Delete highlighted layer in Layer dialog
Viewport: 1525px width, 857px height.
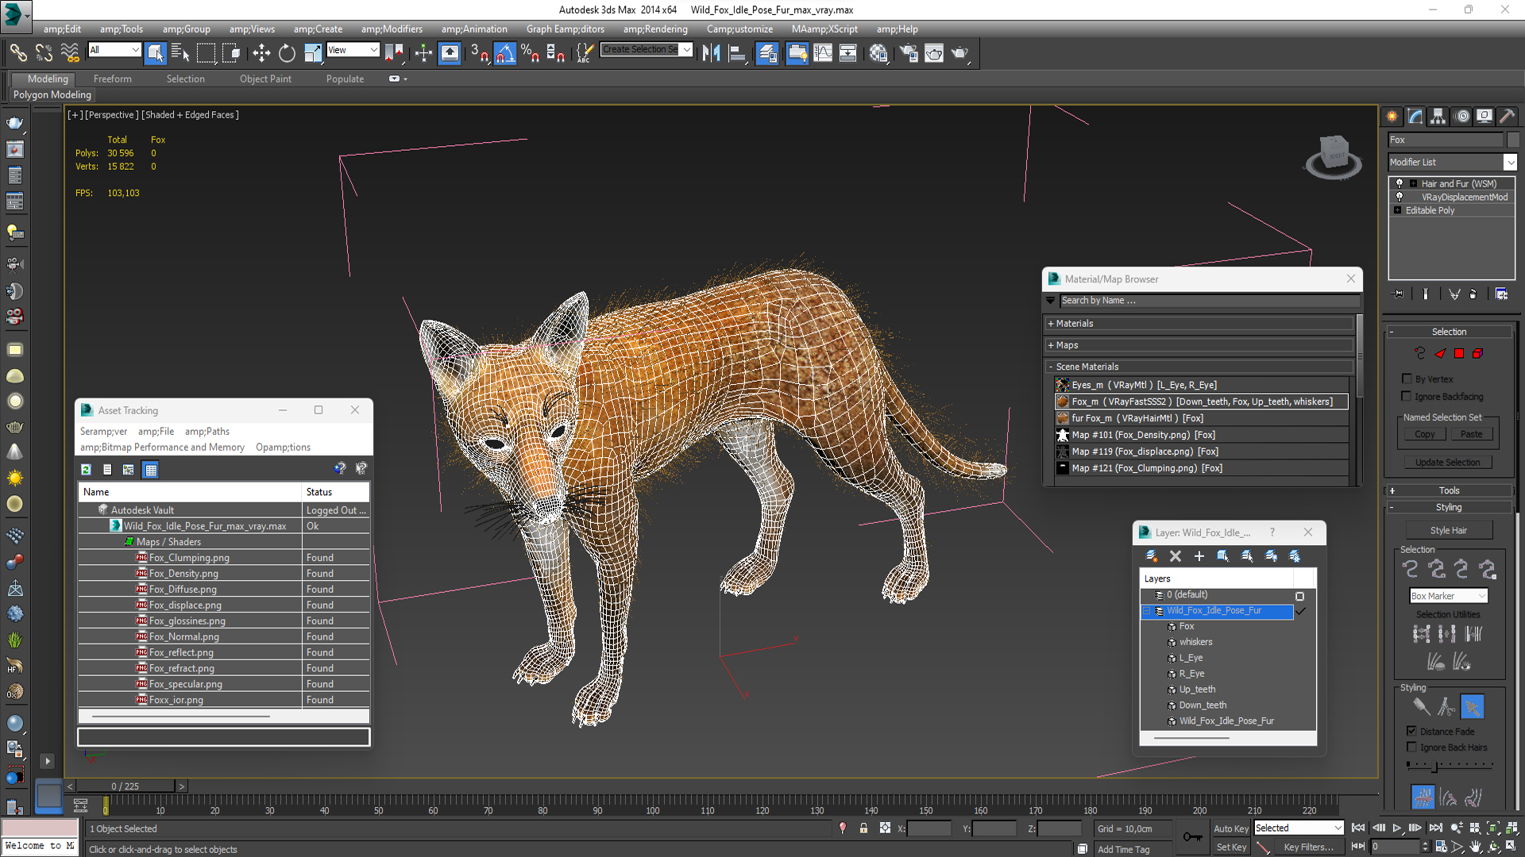(1176, 556)
